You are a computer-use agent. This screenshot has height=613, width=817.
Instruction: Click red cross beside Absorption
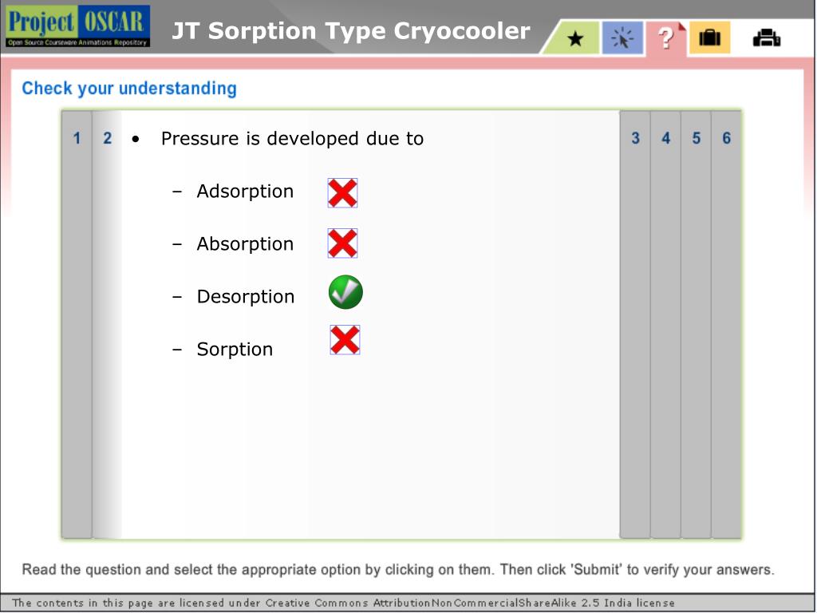[342, 243]
